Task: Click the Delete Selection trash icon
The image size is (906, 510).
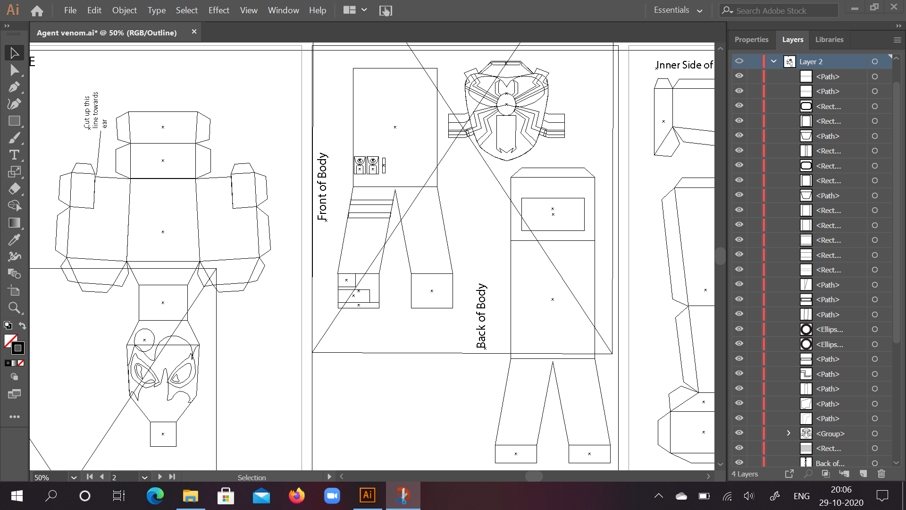Action: pos(881,474)
